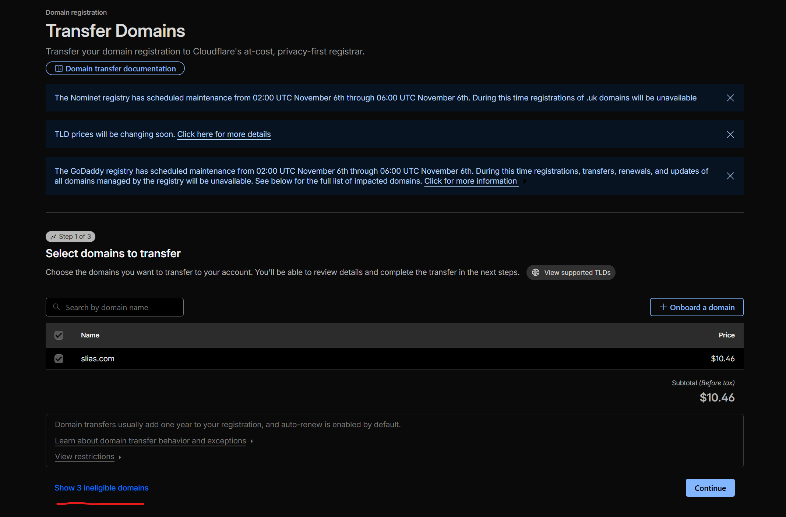
Task: Expand the GoDaddy 'Click for more information' arrow
Action: (x=525, y=181)
